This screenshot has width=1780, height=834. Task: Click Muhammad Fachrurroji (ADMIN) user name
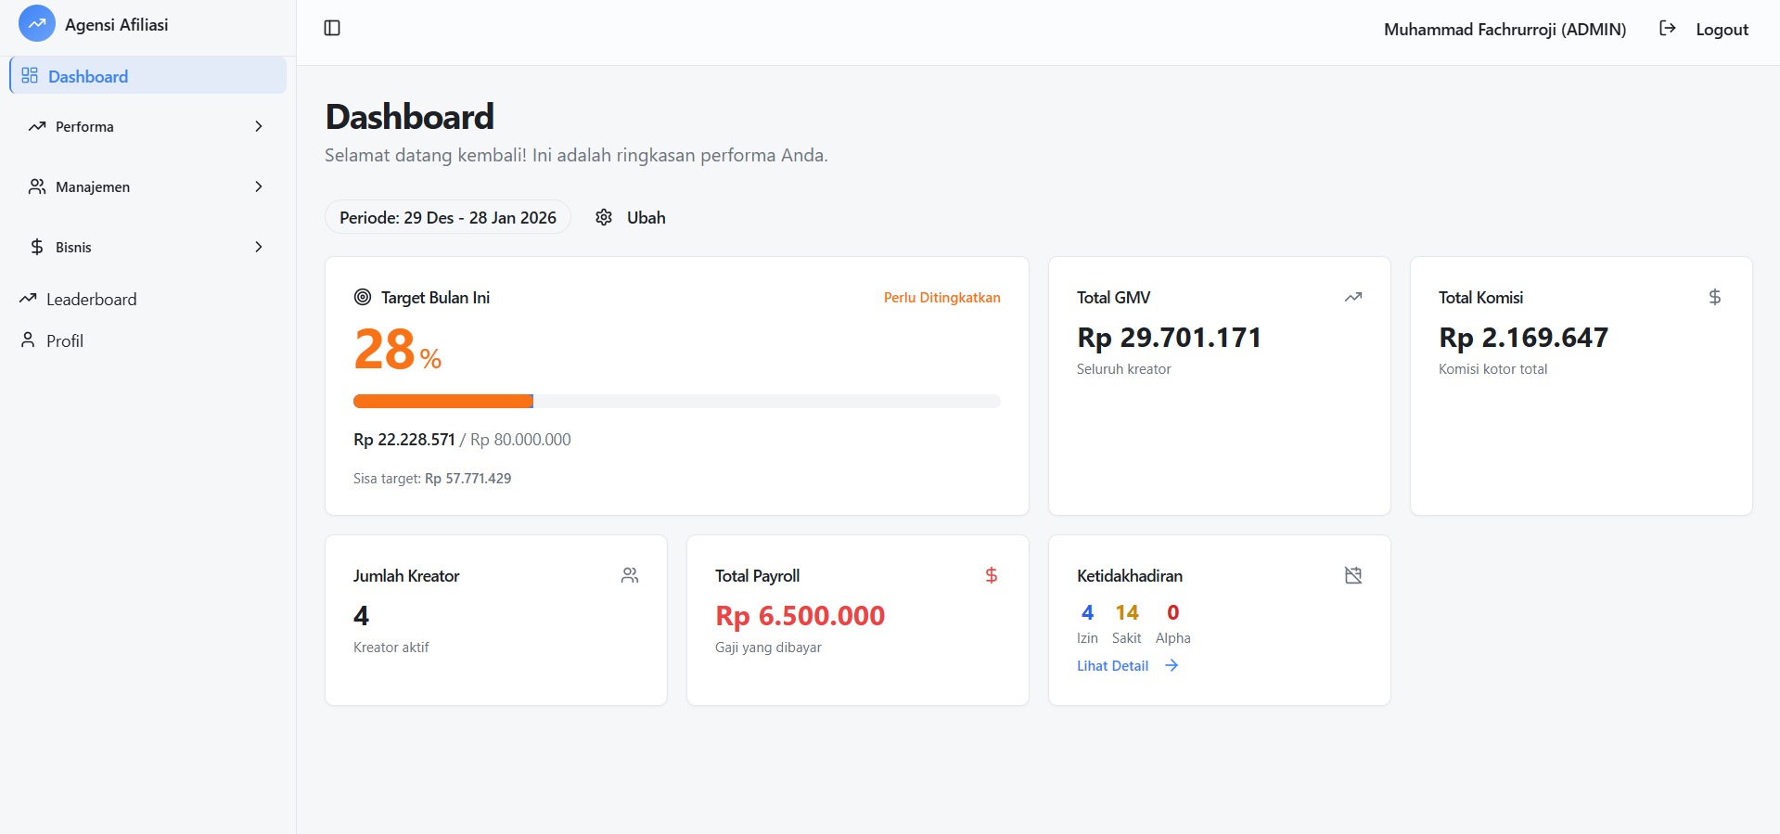[x=1505, y=29]
